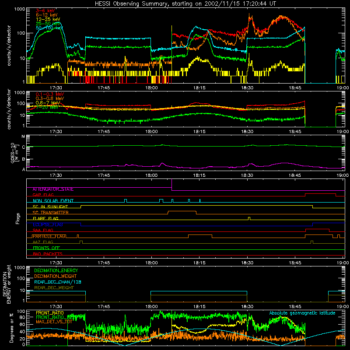Click the Degrees or % axis label
The height and width of the screenshot is (350, 350).
(x=11, y=328)
